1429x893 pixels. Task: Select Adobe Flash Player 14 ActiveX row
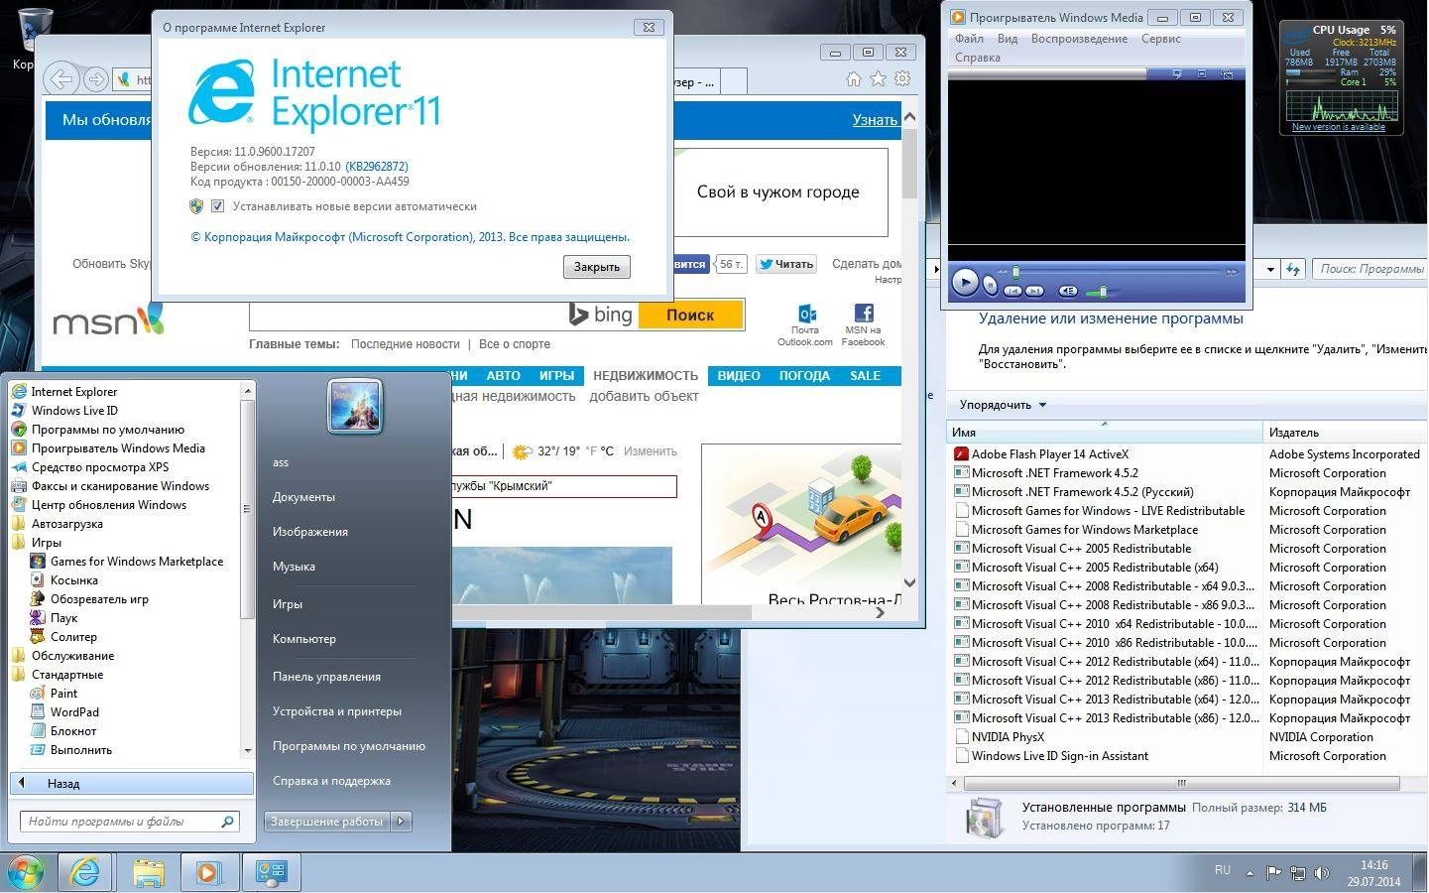1188,454
